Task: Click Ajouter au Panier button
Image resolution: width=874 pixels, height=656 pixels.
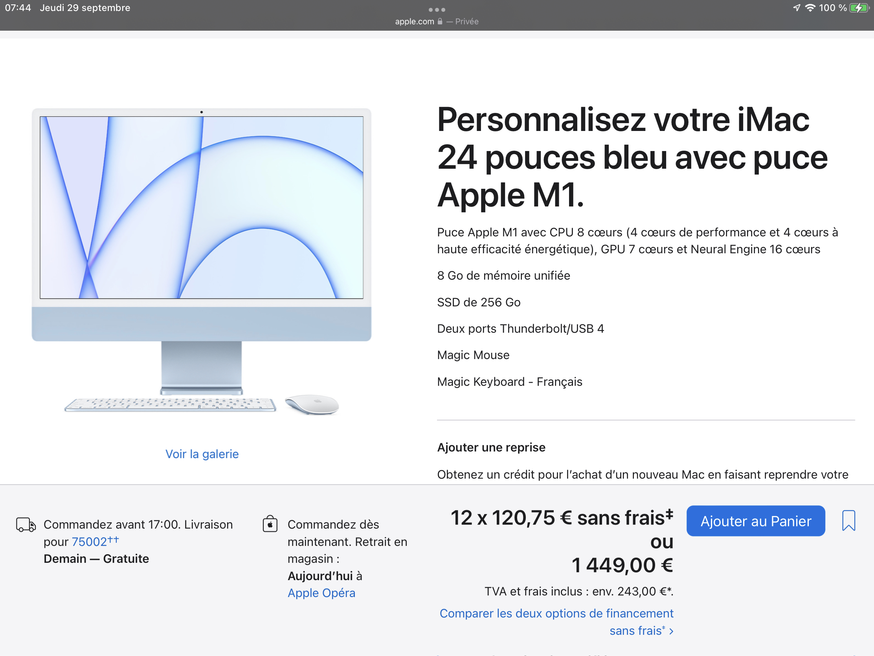Action: click(x=755, y=521)
